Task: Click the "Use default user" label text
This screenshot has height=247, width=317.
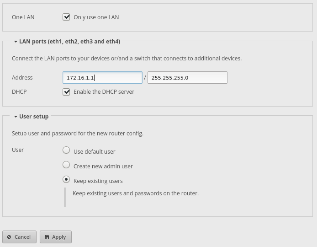Action: coord(94,152)
